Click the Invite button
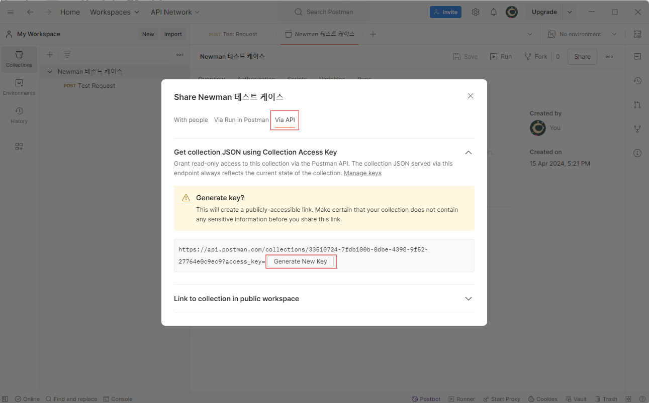The height and width of the screenshot is (403, 649). (x=445, y=12)
